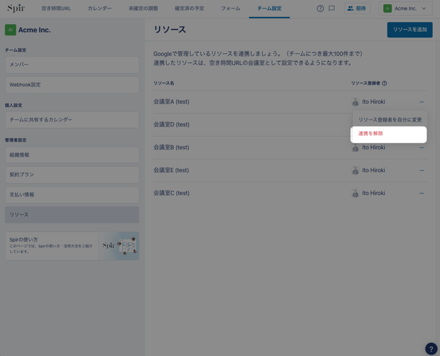Screen dimensions: 440x356
Task: Click the 招待 invite button
Action: [x=357, y=9]
